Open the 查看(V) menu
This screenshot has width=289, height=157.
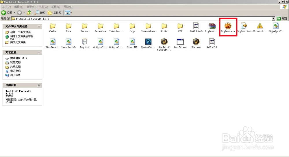tap(31, 7)
